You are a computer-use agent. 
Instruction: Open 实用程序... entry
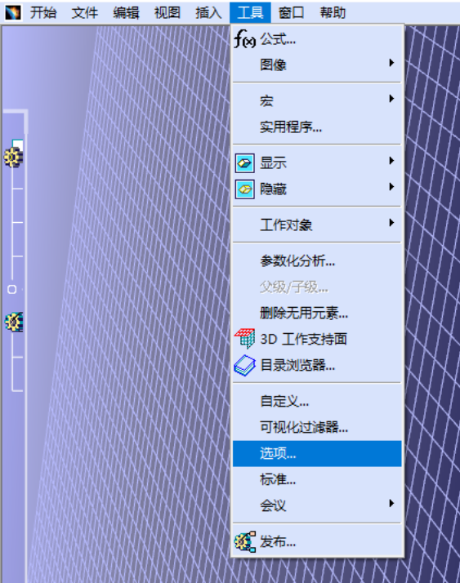[317, 127]
